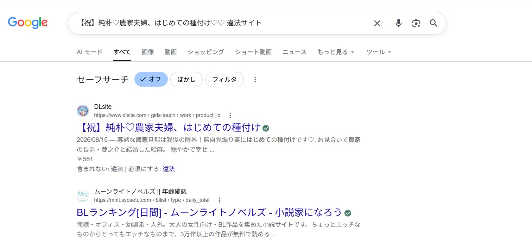The height and width of the screenshot is (249, 532).
Task: Open the ショート動画 tab
Action: [253, 52]
